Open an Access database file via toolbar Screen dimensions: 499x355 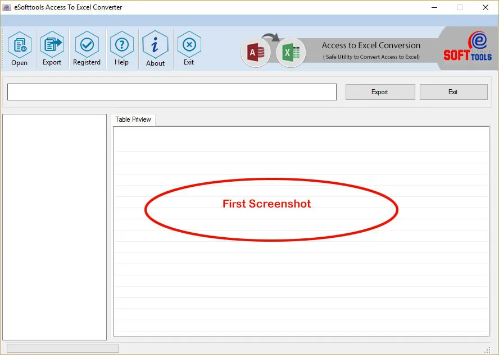click(20, 49)
